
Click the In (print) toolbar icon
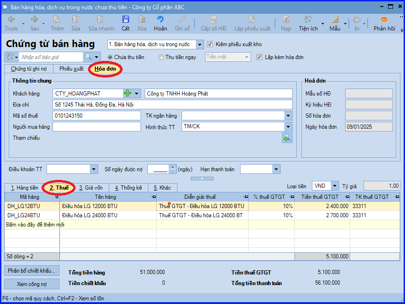[357, 20]
